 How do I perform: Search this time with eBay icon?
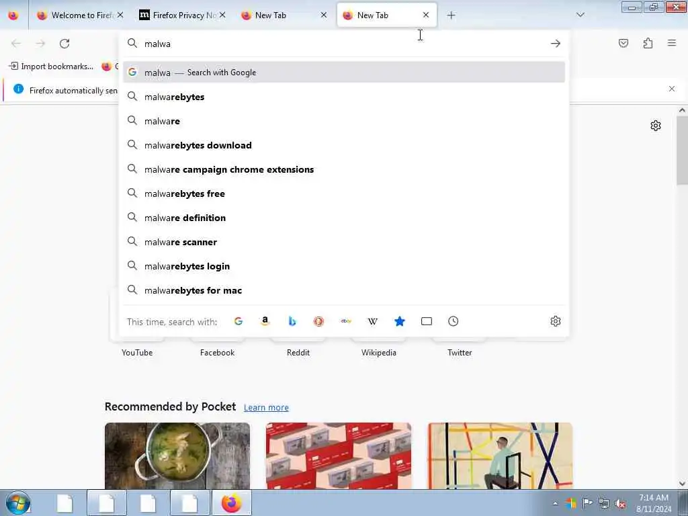[x=346, y=321]
